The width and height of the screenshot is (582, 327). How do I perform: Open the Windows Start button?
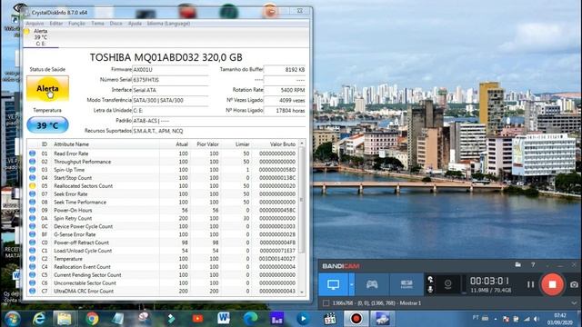click(12, 319)
